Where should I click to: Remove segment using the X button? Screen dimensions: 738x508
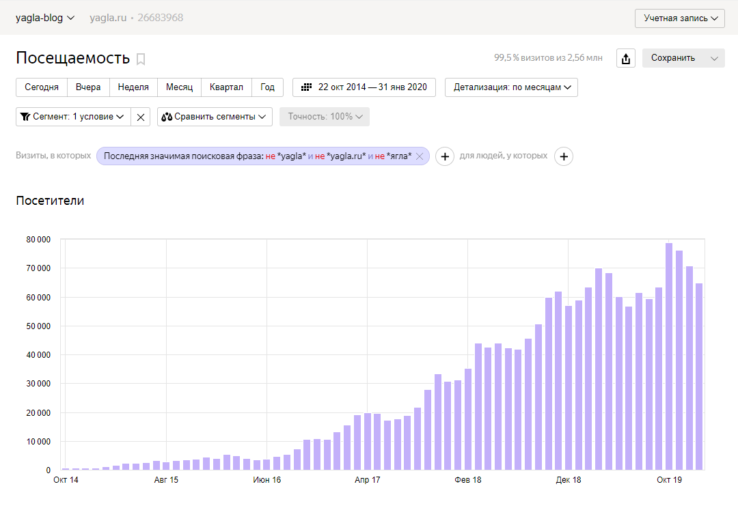click(141, 117)
